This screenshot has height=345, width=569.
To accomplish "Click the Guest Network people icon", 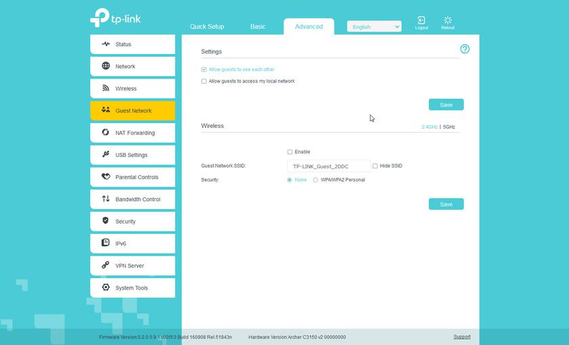I will pyautogui.click(x=106, y=110).
